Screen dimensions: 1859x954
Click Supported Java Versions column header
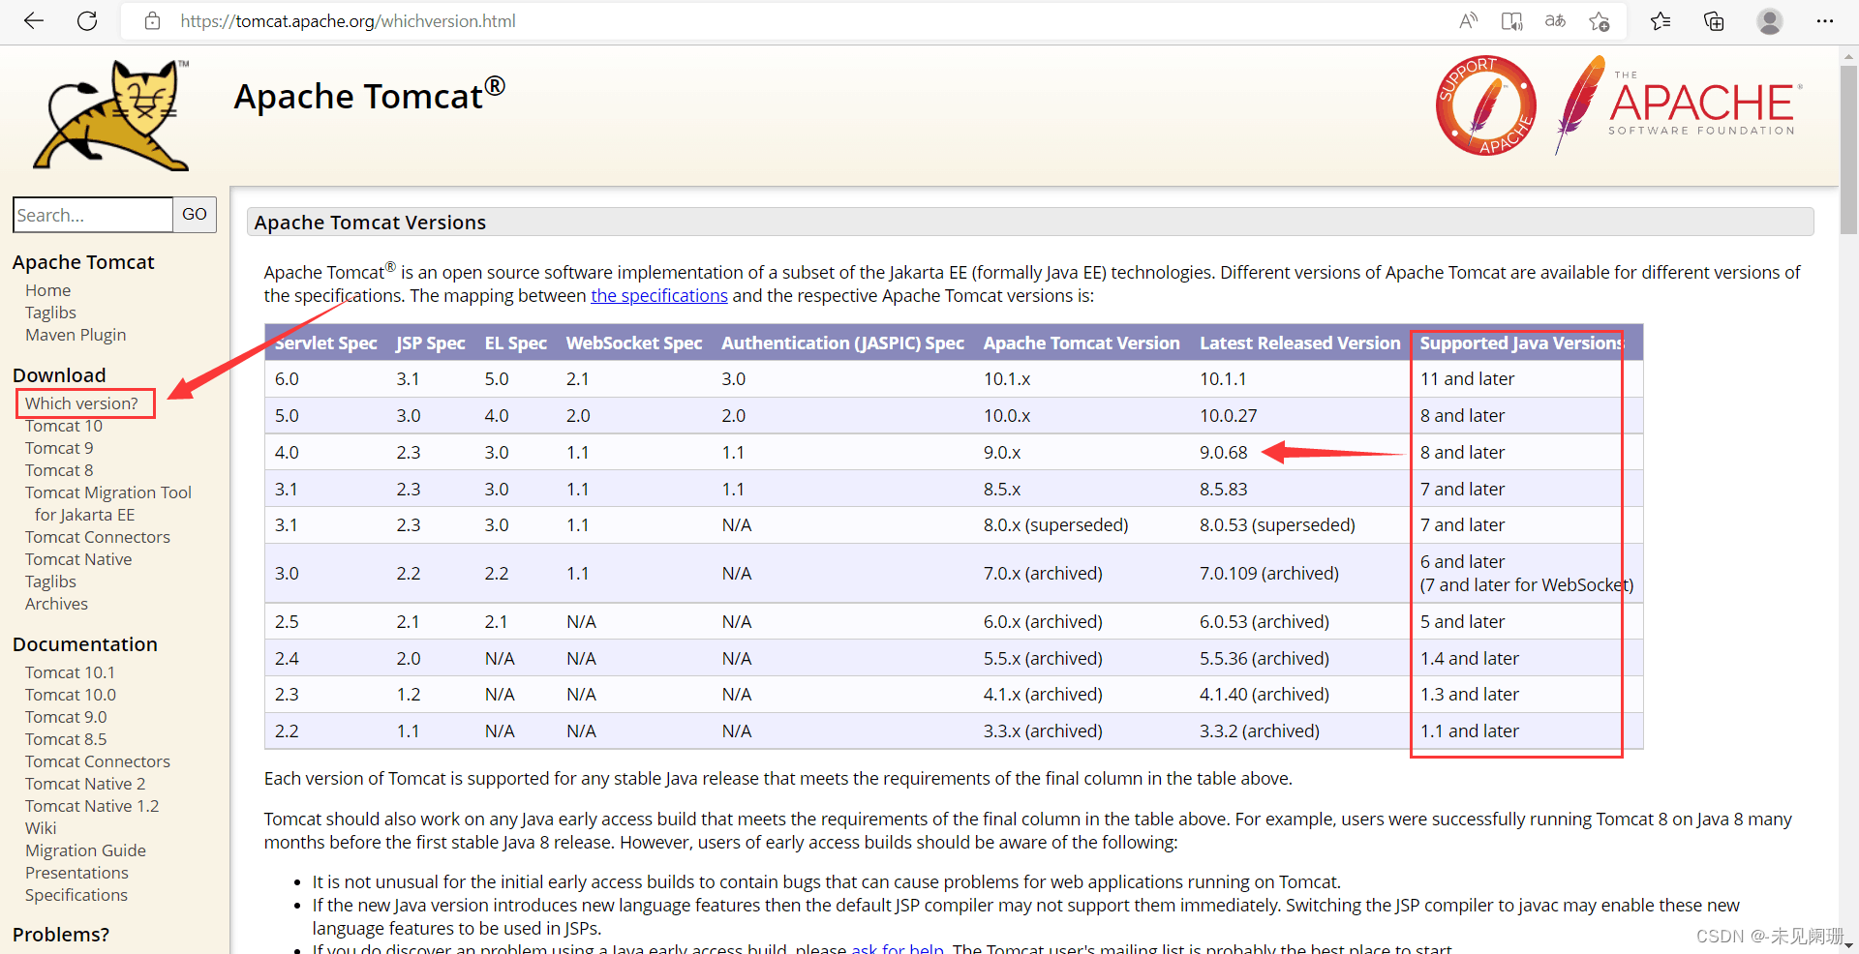(x=1521, y=343)
